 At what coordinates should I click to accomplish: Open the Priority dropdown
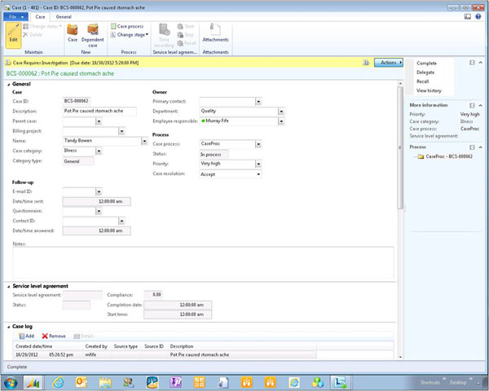coord(258,163)
